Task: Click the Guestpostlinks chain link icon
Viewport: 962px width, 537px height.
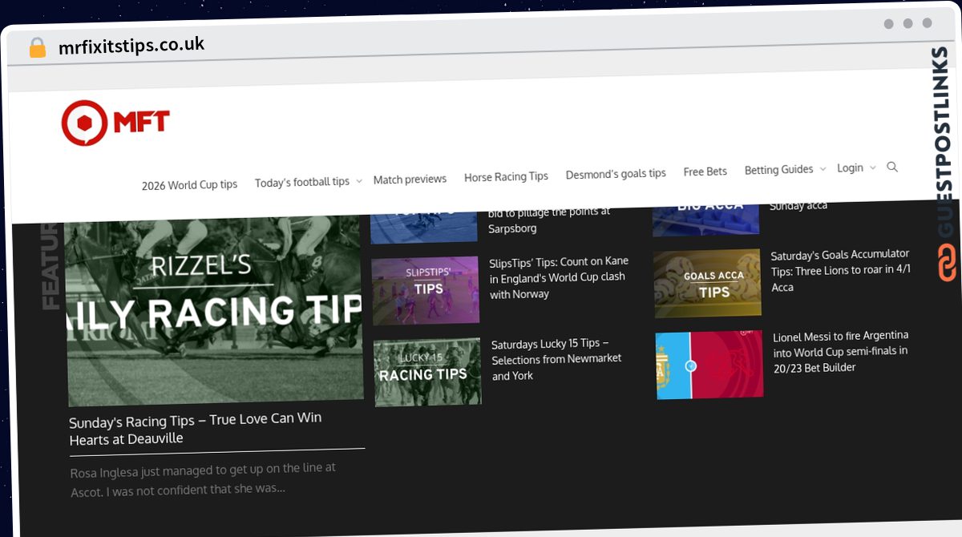Action: 948,263
